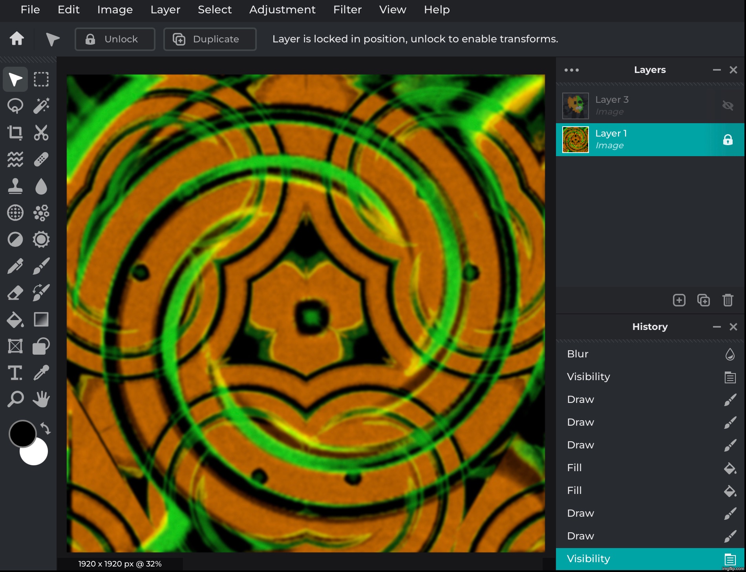Activate the Clone Stamp tool
Viewport: 746px width, 572px height.
point(15,186)
